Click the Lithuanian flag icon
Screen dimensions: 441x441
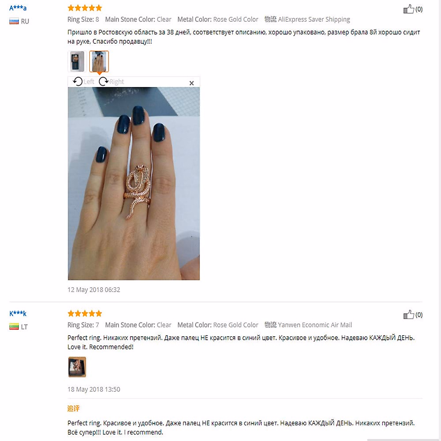click(x=14, y=327)
